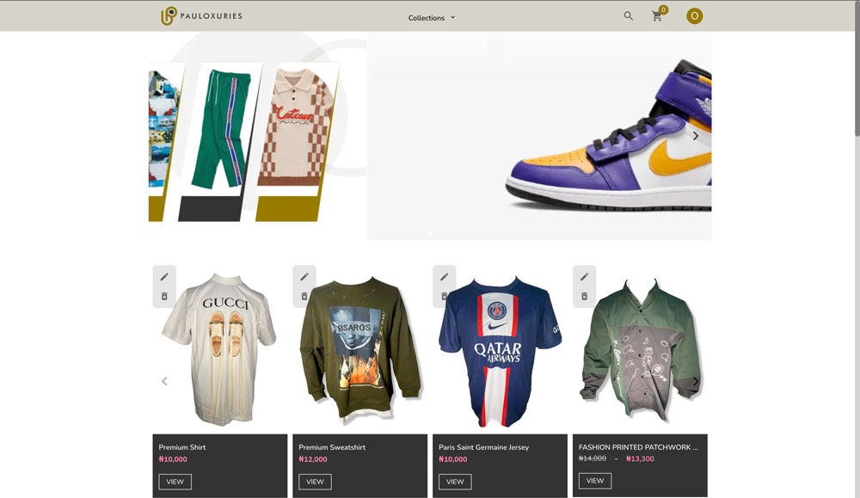
Task: Expand the Collections dropdown menu
Action: click(x=432, y=17)
